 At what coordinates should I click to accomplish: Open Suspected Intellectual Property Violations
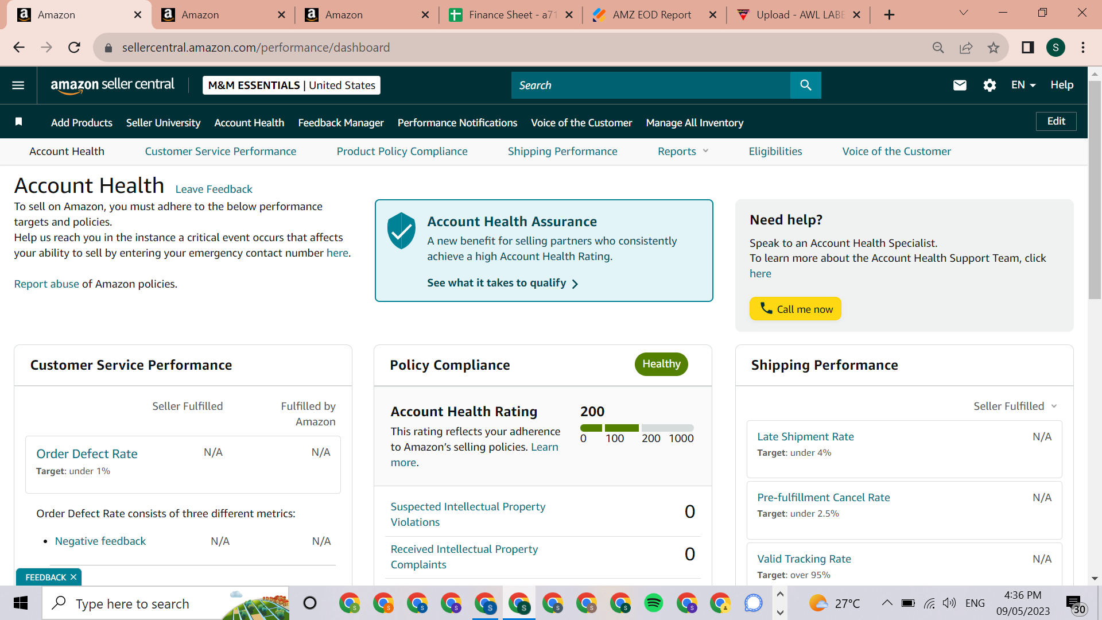tap(468, 514)
